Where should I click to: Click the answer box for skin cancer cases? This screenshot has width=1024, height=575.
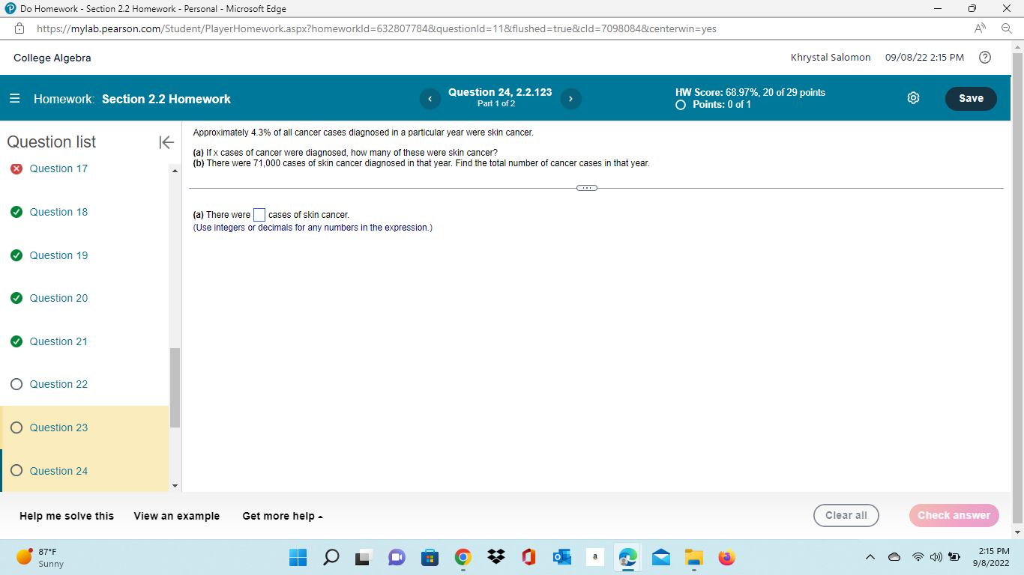point(259,214)
